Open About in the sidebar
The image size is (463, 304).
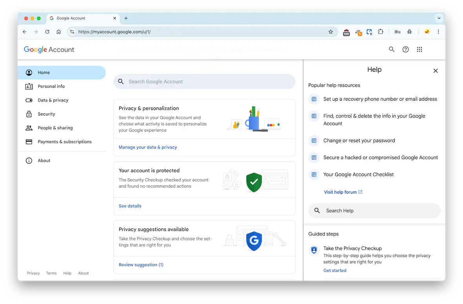click(62, 161)
